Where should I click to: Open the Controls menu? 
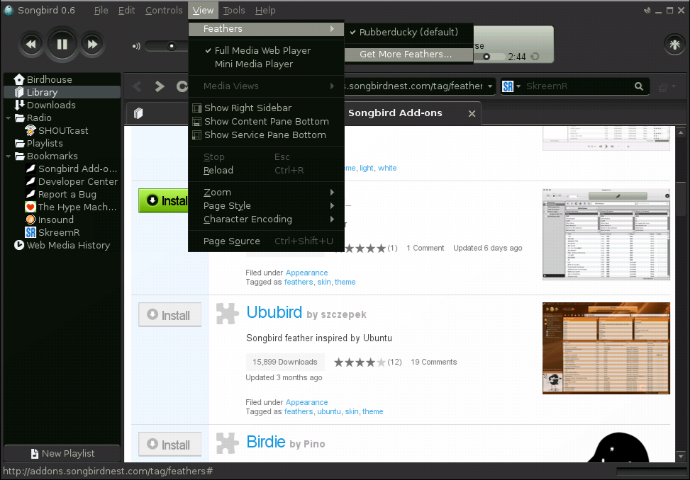click(164, 10)
